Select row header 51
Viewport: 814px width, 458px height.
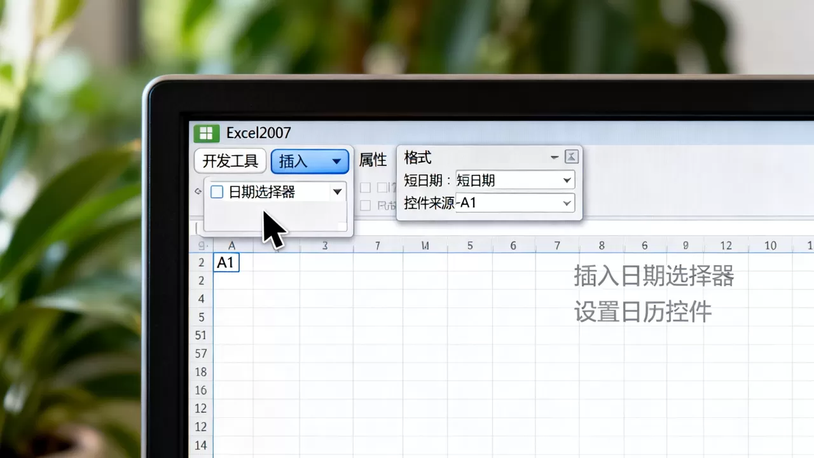201,335
